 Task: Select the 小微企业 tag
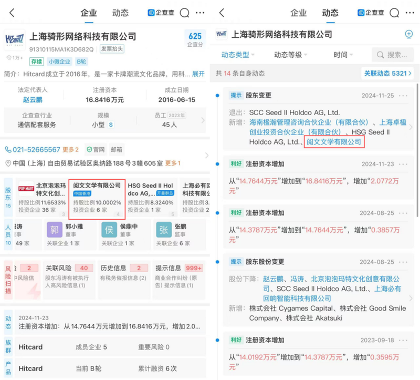click(x=59, y=61)
